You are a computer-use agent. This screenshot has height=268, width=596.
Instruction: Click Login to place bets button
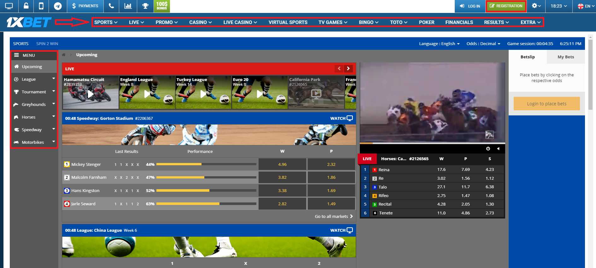pyautogui.click(x=546, y=103)
